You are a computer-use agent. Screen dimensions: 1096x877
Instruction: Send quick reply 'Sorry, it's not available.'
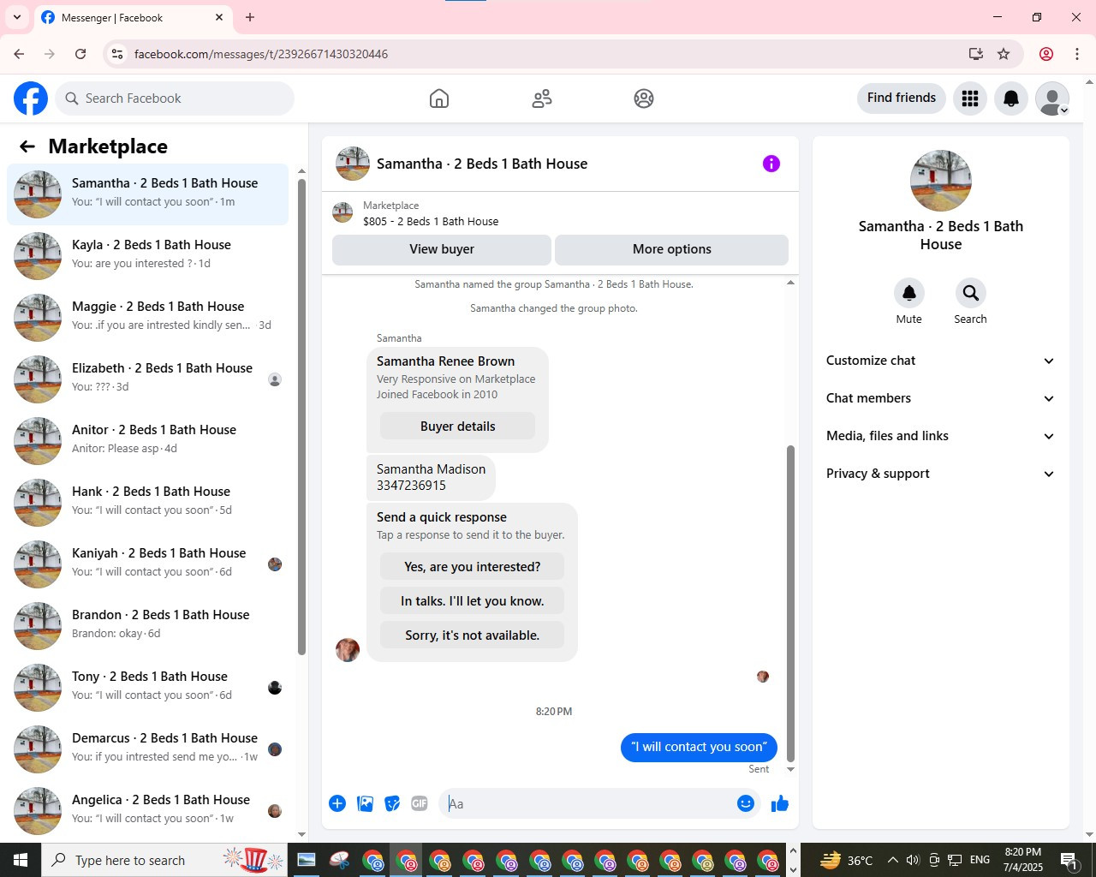pyautogui.click(x=473, y=635)
